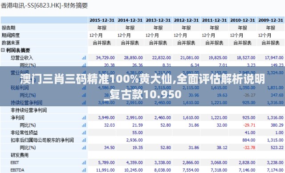Click 年报 under the 2015-12-31 column
This screenshot has width=285, height=173.
tap(102, 28)
